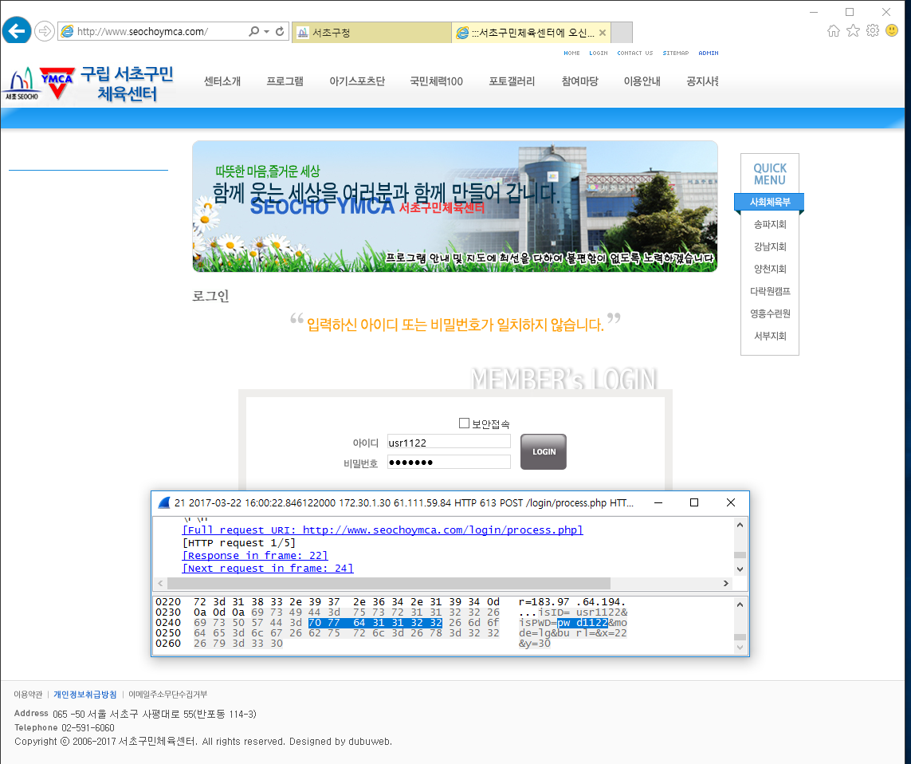
Task: Click horizontal scrollbar right arrow in Wireshark
Action: click(x=725, y=583)
